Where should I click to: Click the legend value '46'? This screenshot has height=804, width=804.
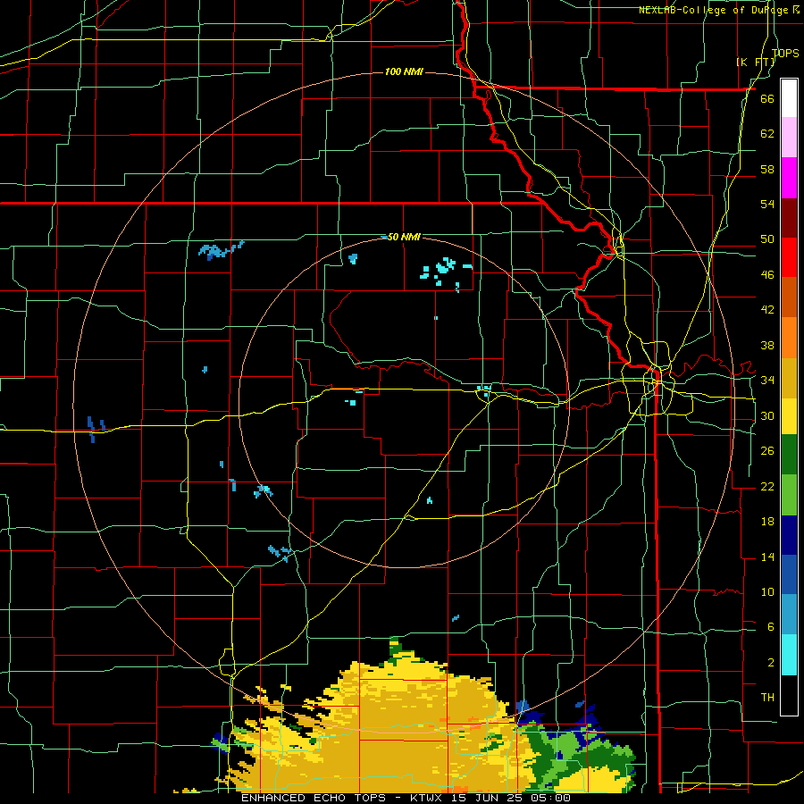(x=767, y=275)
